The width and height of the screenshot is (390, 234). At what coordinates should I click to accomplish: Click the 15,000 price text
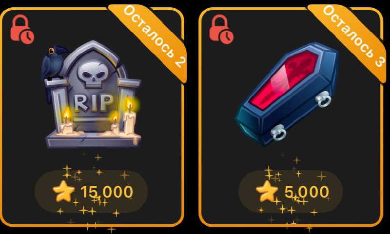[x=106, y=192]
